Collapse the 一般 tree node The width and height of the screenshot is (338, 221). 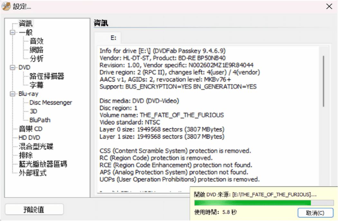(x=13, y=32)
